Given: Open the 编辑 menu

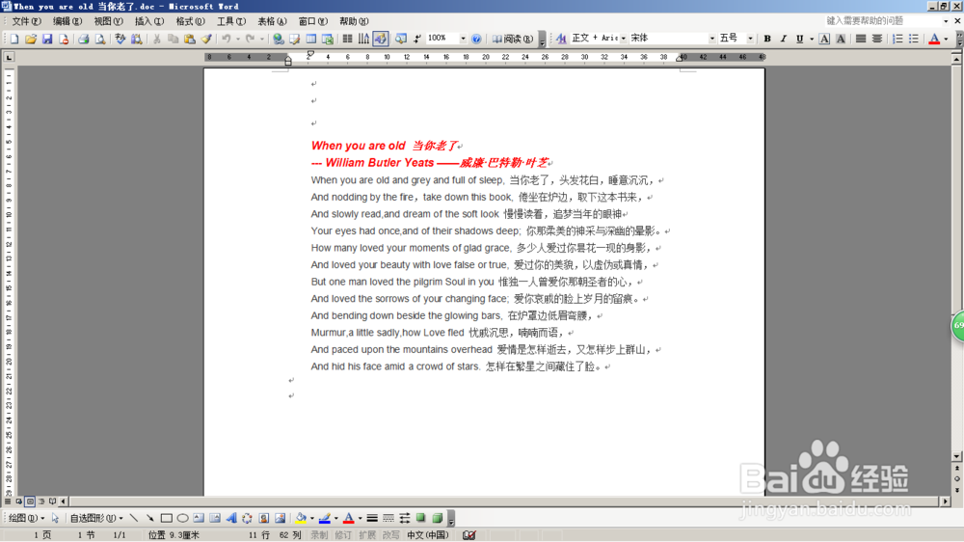Looking at the screenshot, I should coord(67,21).
